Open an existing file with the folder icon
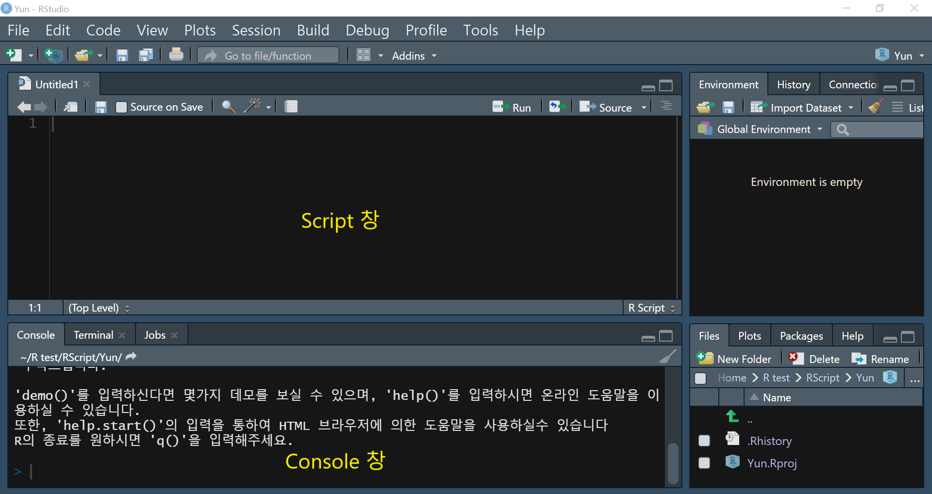Screen dimensions: 932x494 click(x=84, y=55)
